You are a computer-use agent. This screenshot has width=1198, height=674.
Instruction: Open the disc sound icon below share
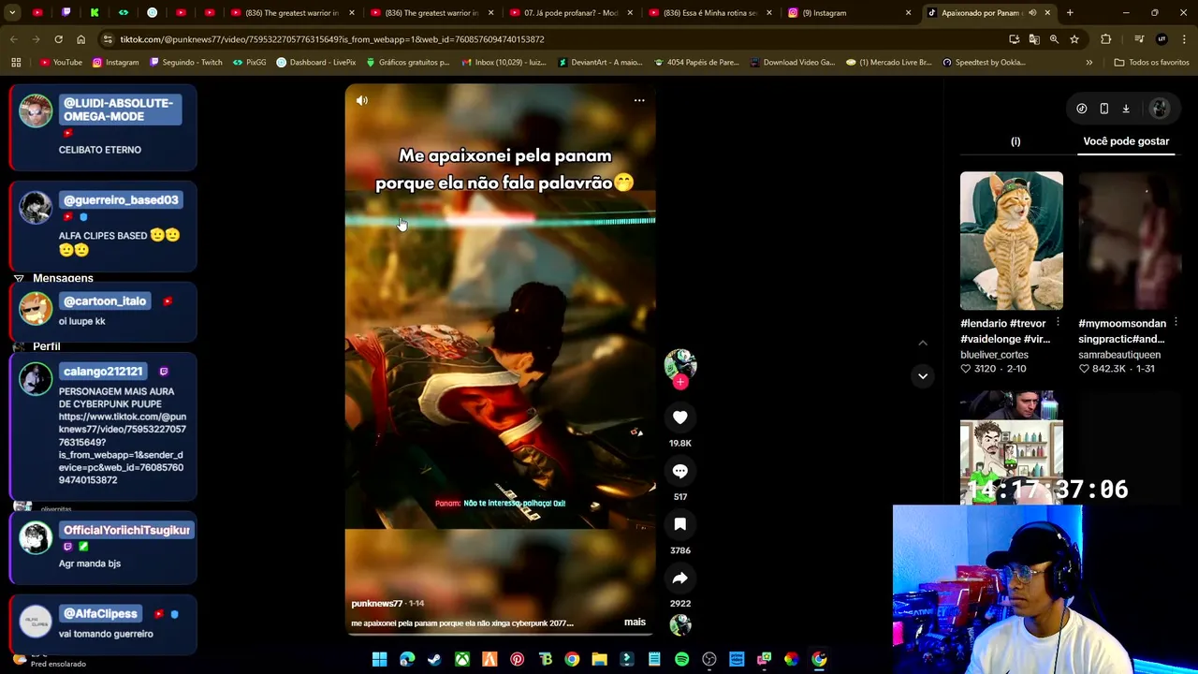[680, 625]
